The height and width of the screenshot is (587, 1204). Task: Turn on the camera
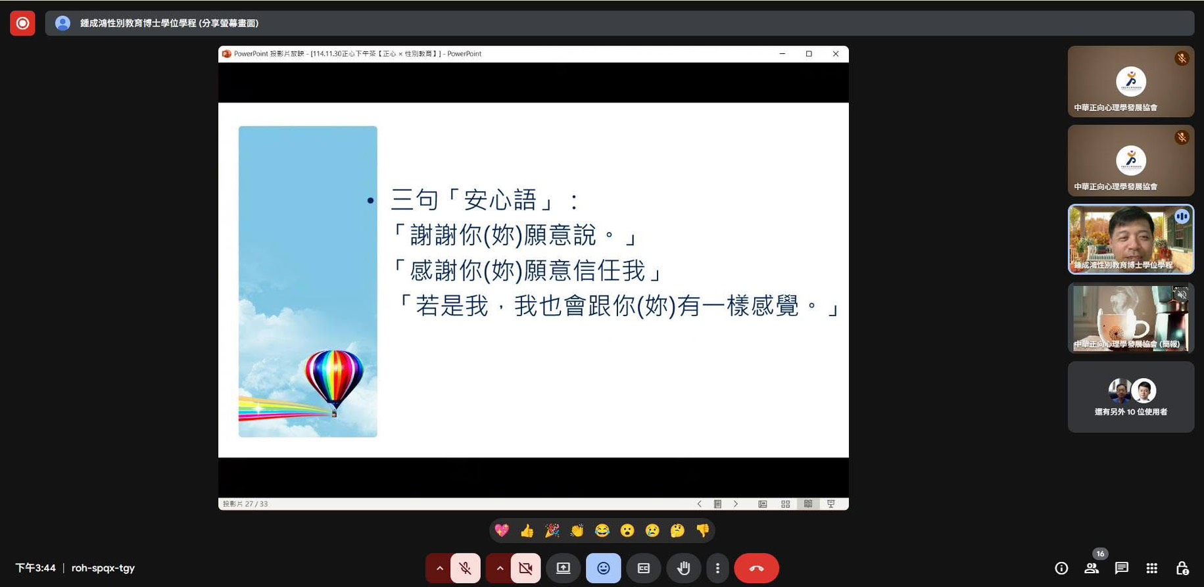(525, 568)
